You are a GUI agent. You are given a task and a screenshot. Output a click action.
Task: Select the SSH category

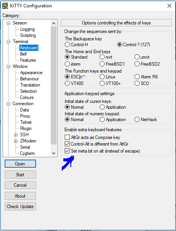point(24,135)
